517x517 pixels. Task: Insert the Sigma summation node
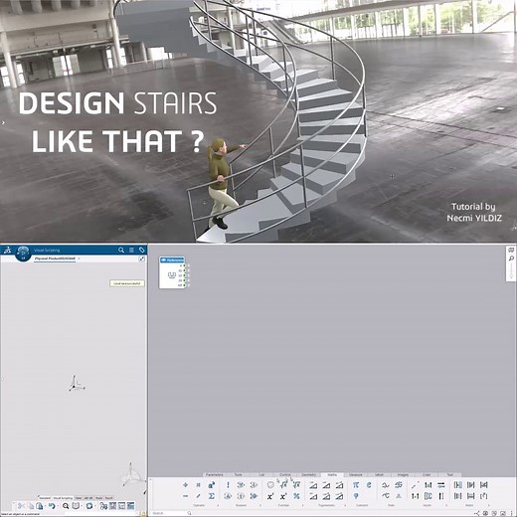(212, 496)
